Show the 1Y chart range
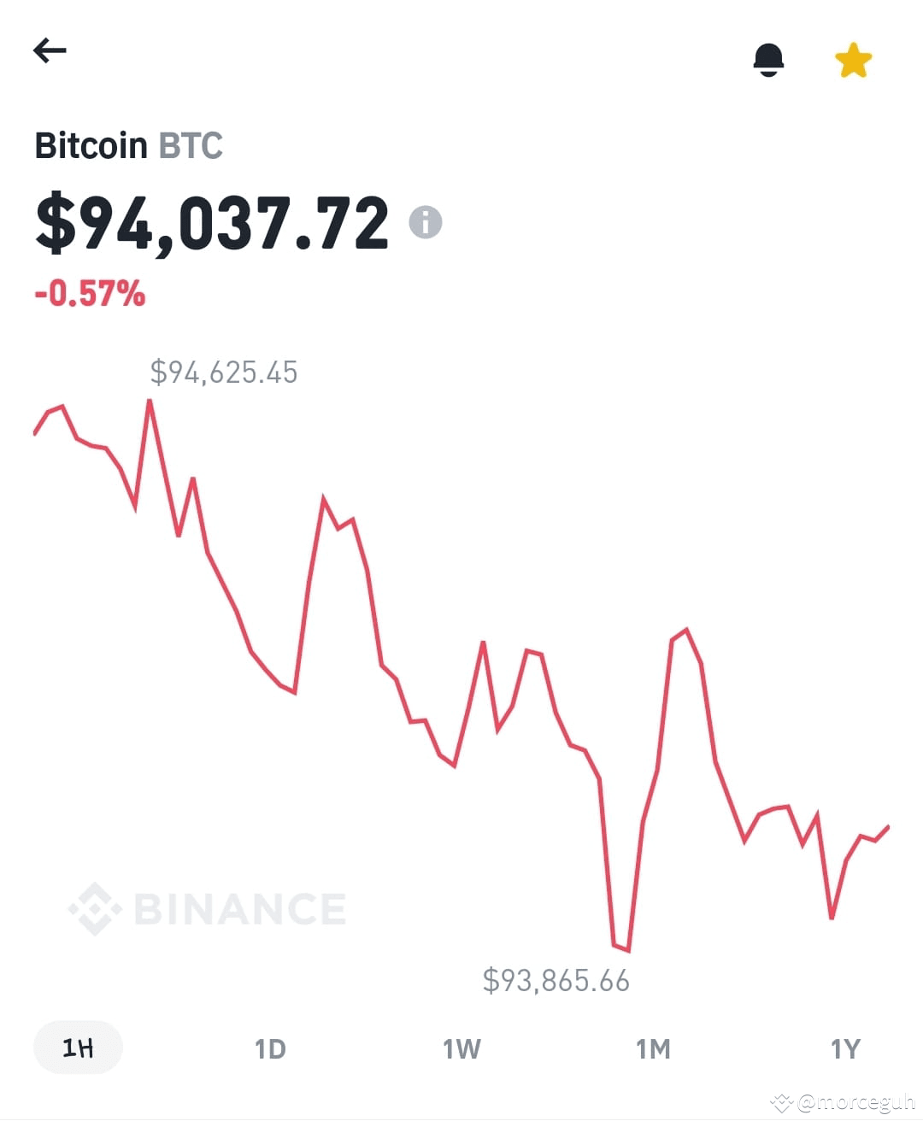 (846, 1047)
